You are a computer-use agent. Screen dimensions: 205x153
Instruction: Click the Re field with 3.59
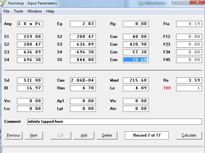pos(189,80)
